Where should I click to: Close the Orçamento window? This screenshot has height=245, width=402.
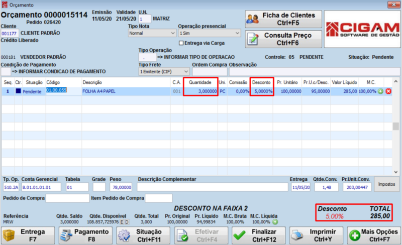click(x=394, y=4)
